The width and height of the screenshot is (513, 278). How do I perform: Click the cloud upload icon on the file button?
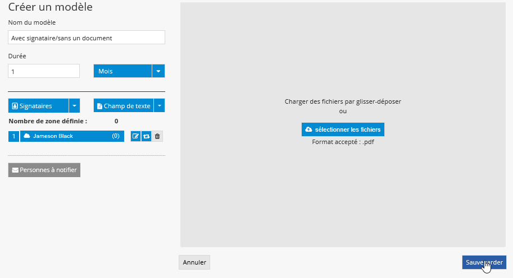308,129
